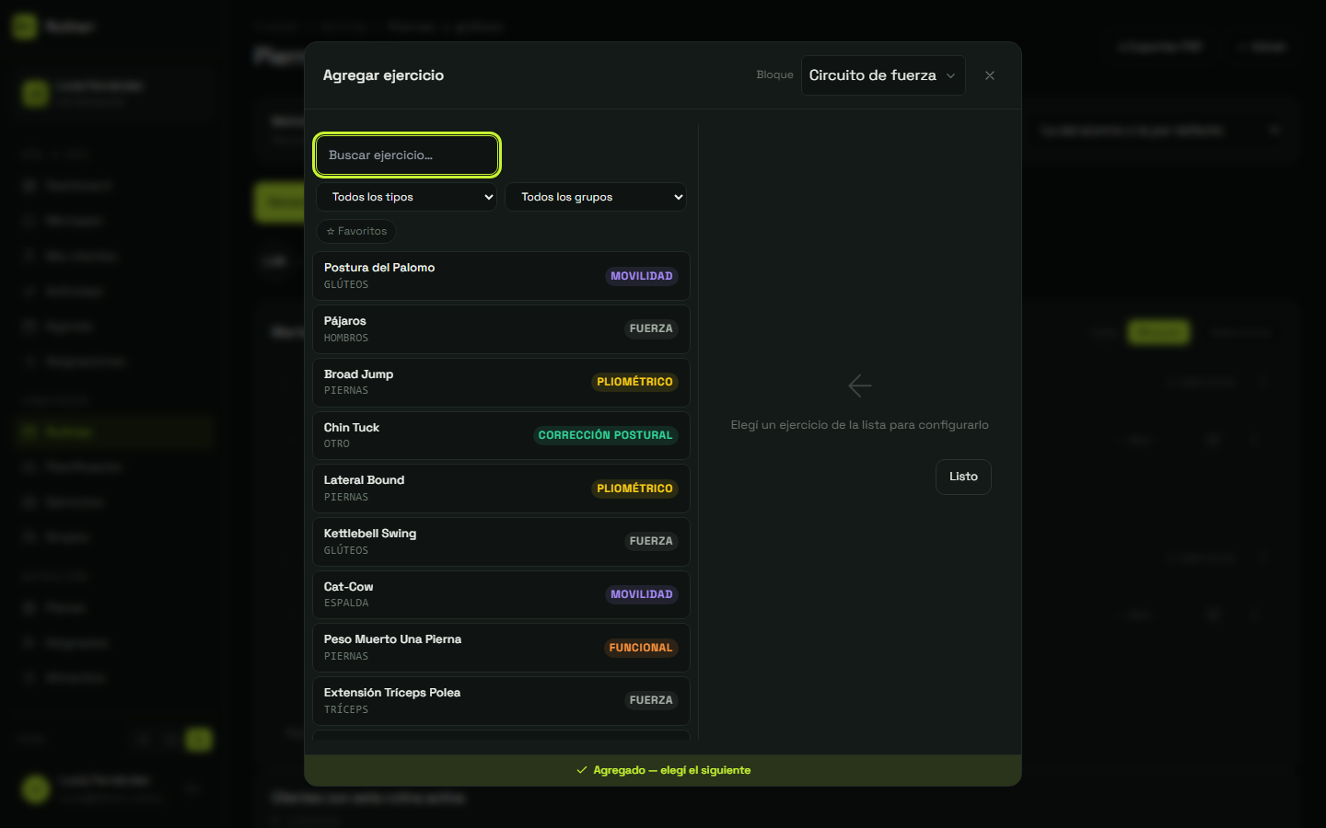
Task: Choose the Pájaros exercise row
Action: (501, 329)
